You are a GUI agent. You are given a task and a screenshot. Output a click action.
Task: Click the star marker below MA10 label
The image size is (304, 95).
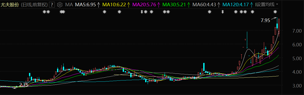tap(119, 12)
